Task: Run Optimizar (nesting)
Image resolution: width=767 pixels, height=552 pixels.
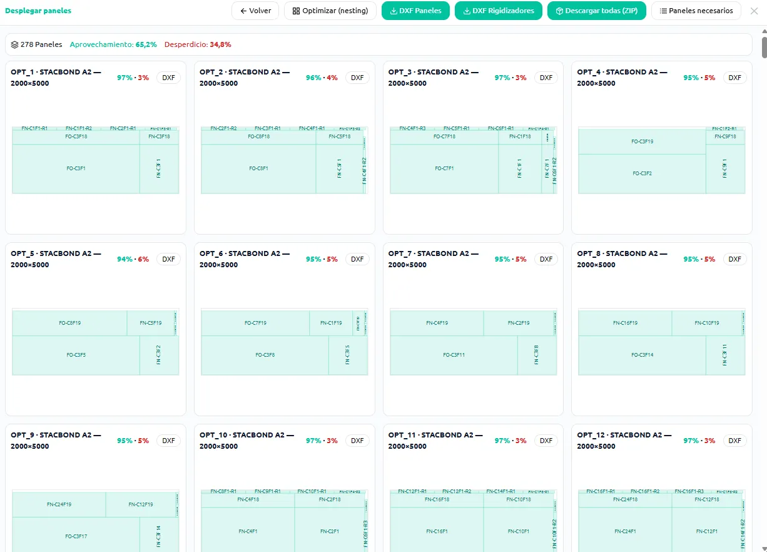Action: coord(330,11)
